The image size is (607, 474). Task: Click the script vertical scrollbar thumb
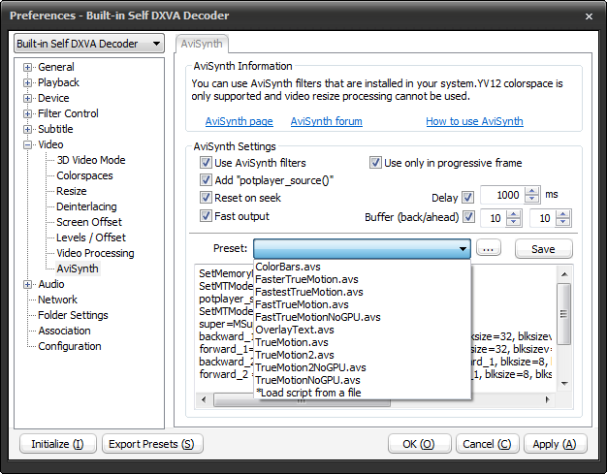[564, 314]
